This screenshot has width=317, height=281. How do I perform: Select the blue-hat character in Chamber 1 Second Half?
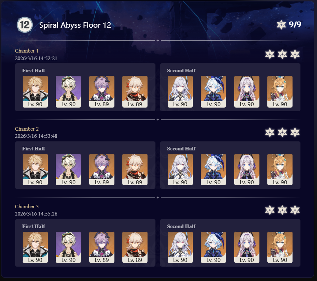pos(213,92)
